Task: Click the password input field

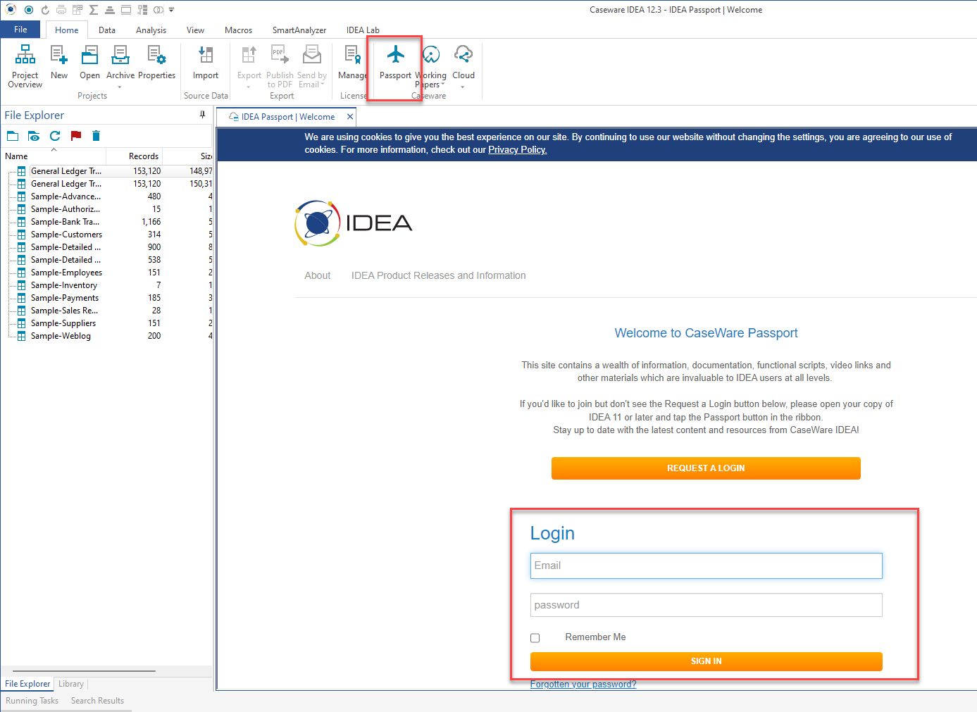Action: 706,605
